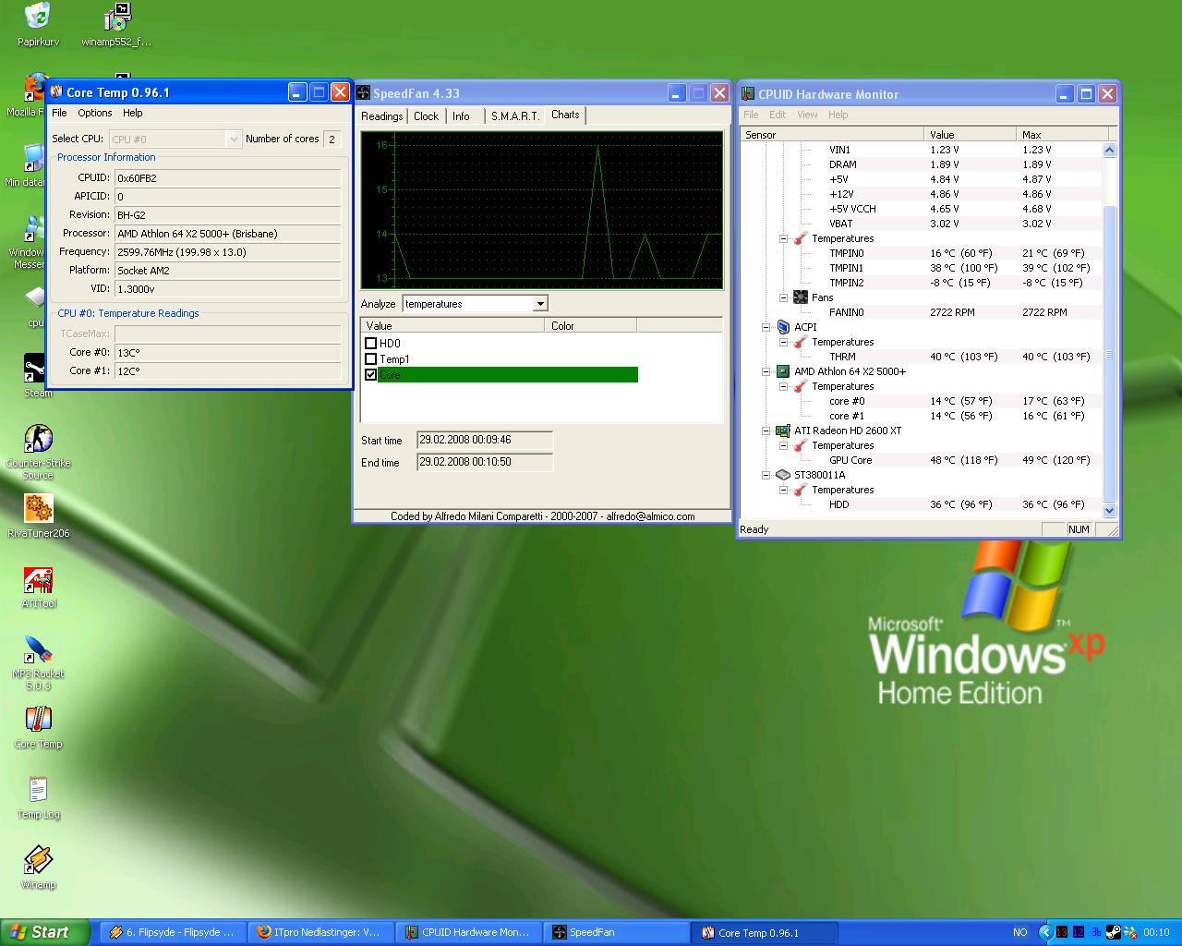The height and width of the screenshot is (946, 1182).
Task: Select AMD Athlon CPU chip icon in tree
Action: [783, 371]
